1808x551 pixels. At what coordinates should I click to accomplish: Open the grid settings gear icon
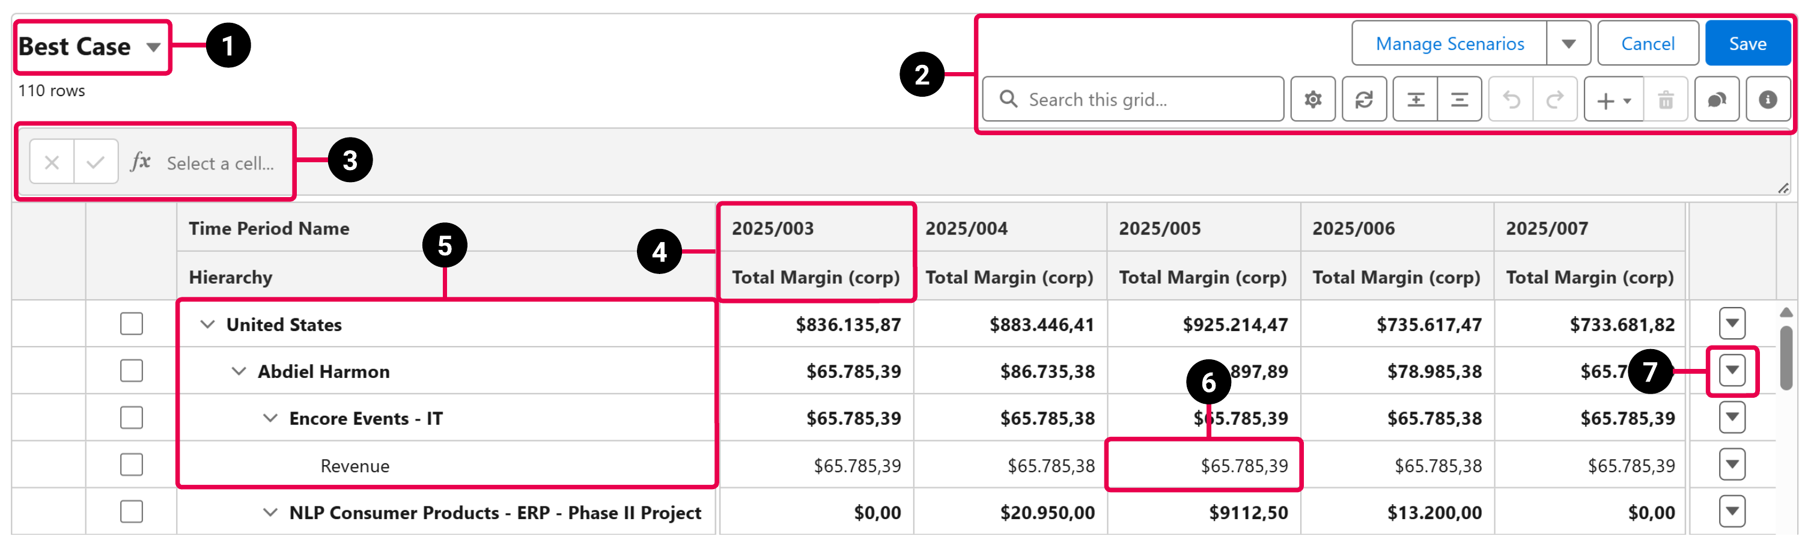tap(1312, 100)
